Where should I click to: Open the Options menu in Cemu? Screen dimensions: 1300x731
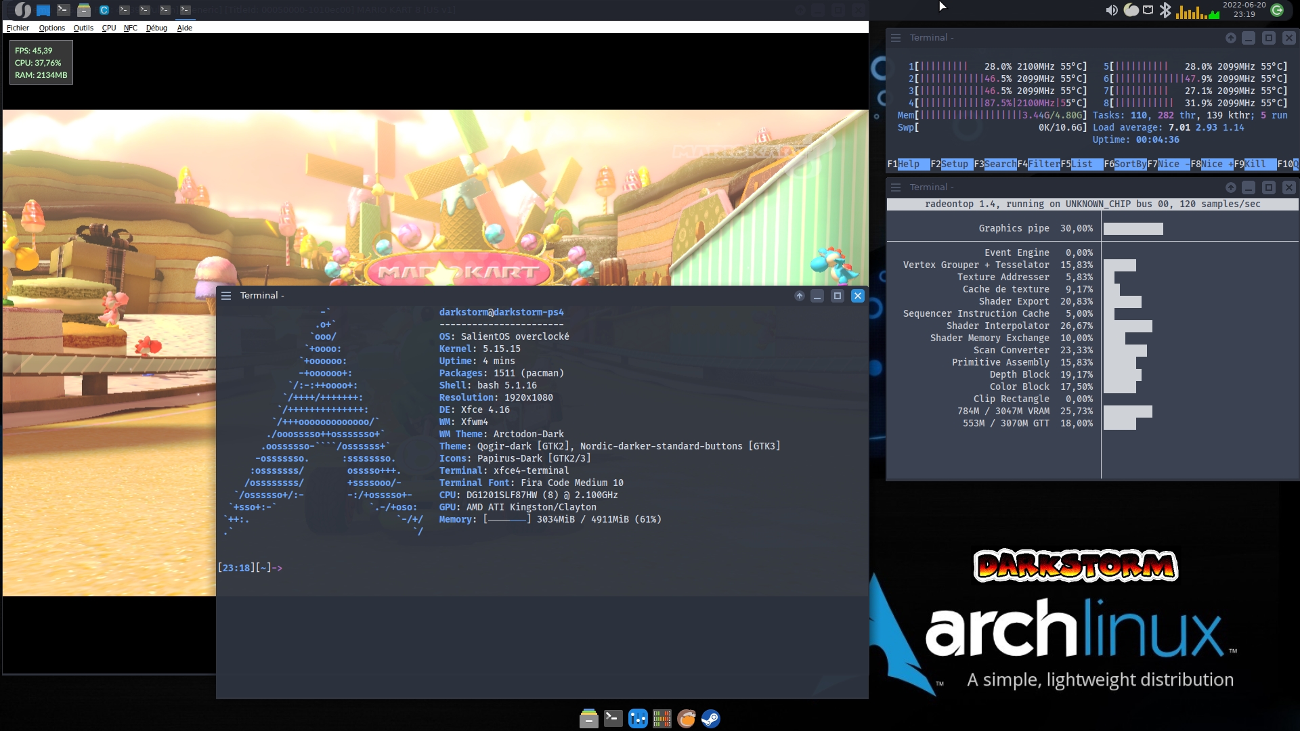[x=51, y=28]
